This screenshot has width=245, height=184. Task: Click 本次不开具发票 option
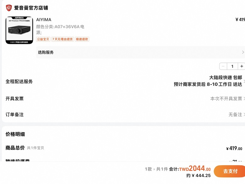(226, 99)
